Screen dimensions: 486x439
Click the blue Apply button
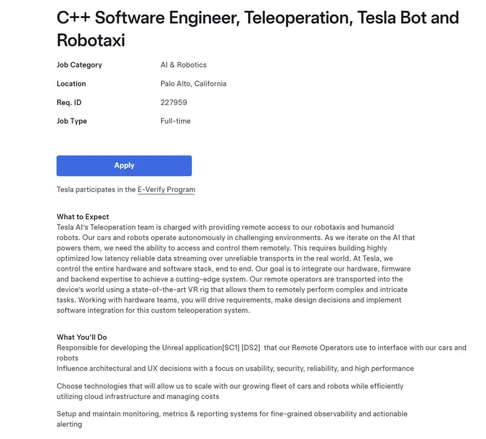pos(124,166)
